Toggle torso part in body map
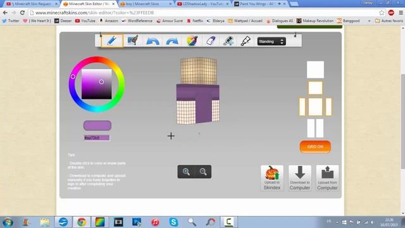Viewport: 405px width, 228px height. click(x=315, y=107)
